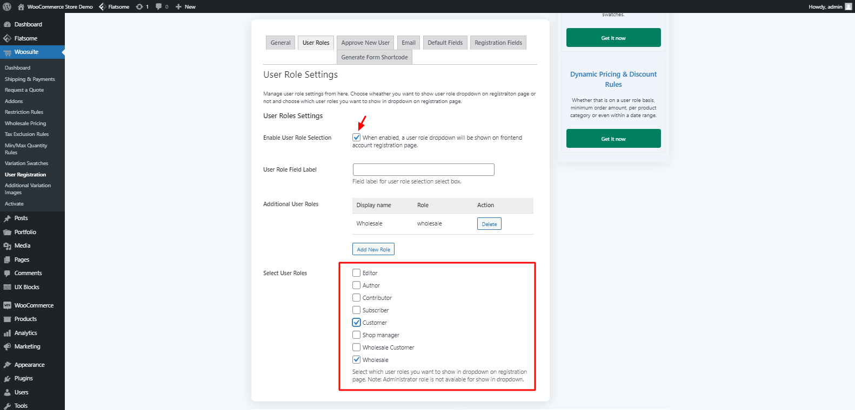The image size is (855, 410).
Task: Click the Dashboard gauge icon in sidebar
Action: [7, 24]
